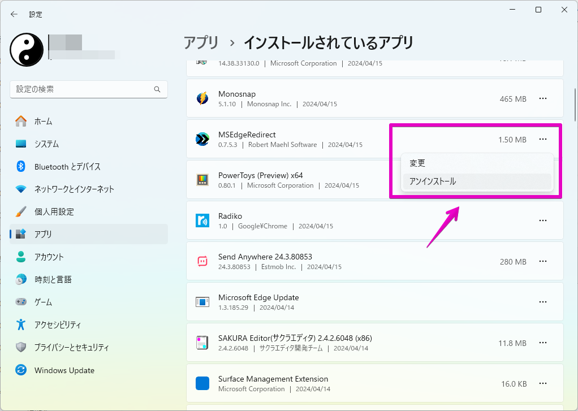The image size is (578, 411).
Task: Click the Send Anywhere app icon
Action: click(x=202, y=261)
